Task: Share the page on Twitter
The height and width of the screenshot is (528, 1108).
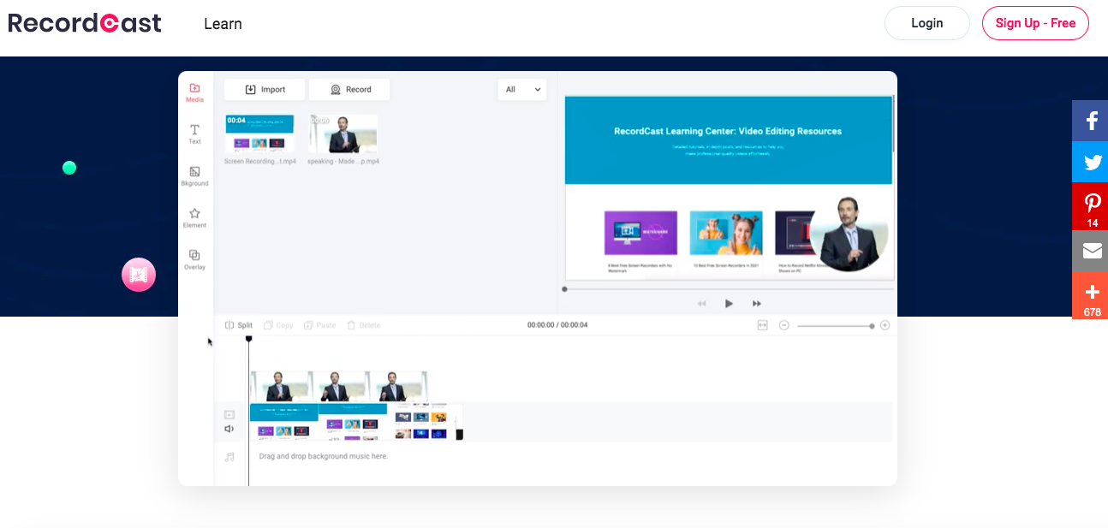Action: (x=1090, y=162)
